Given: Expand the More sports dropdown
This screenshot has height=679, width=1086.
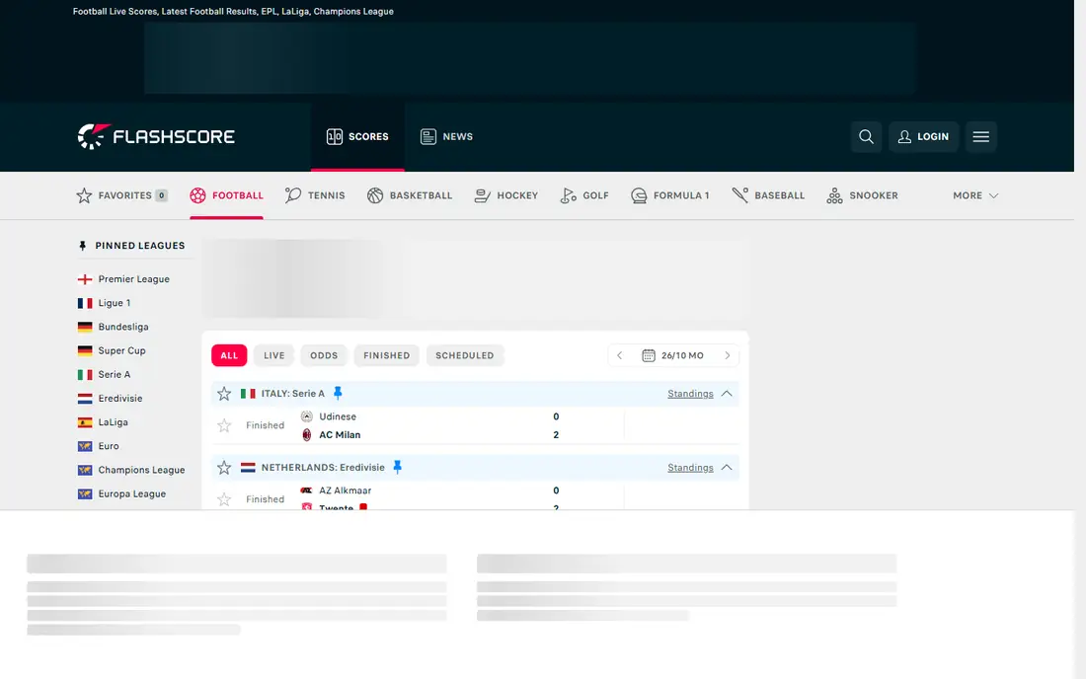Looking at the screenshot, I should click(975, 195).
